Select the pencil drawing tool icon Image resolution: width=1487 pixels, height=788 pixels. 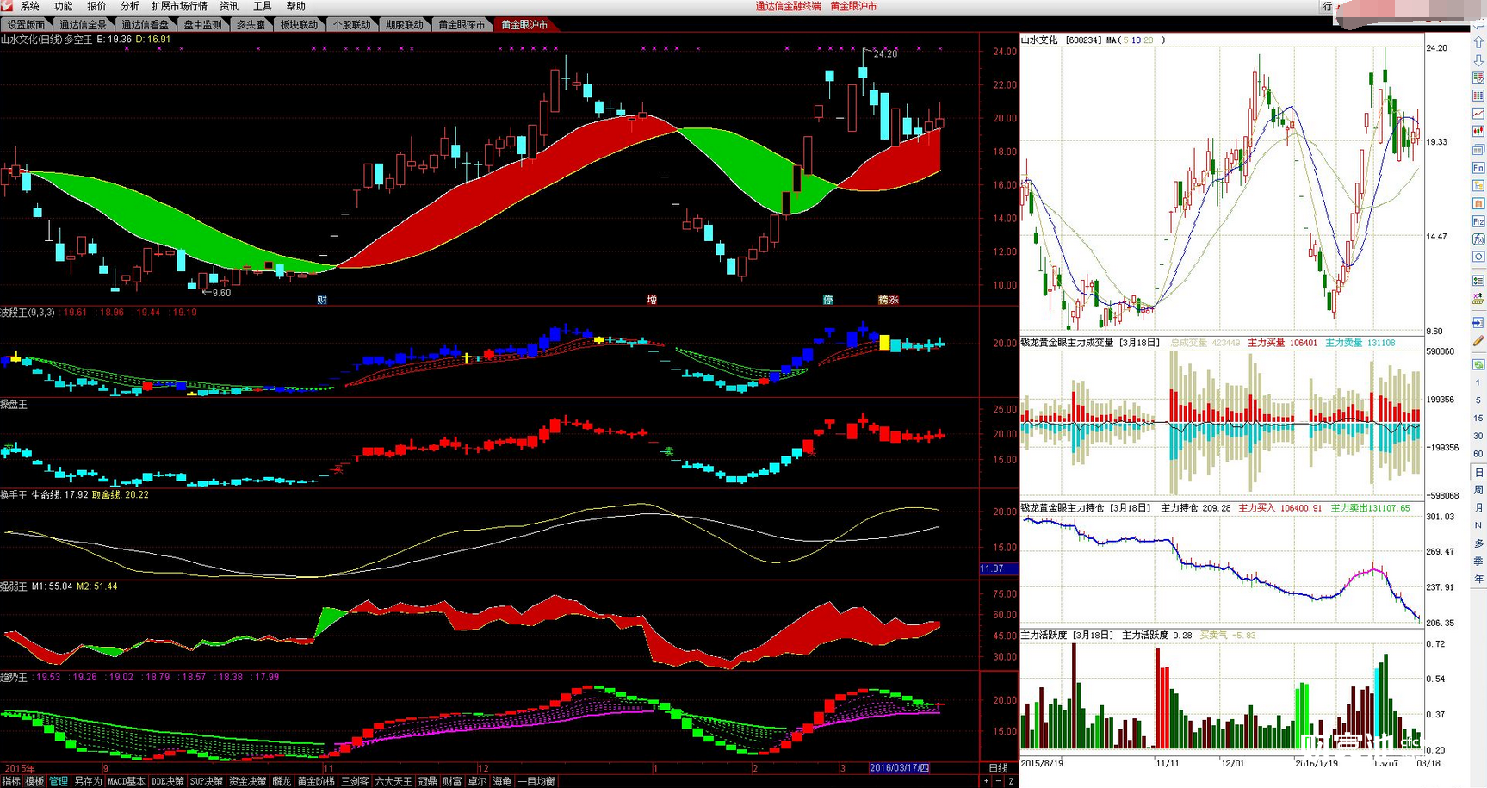click(x=1478, y=341)
